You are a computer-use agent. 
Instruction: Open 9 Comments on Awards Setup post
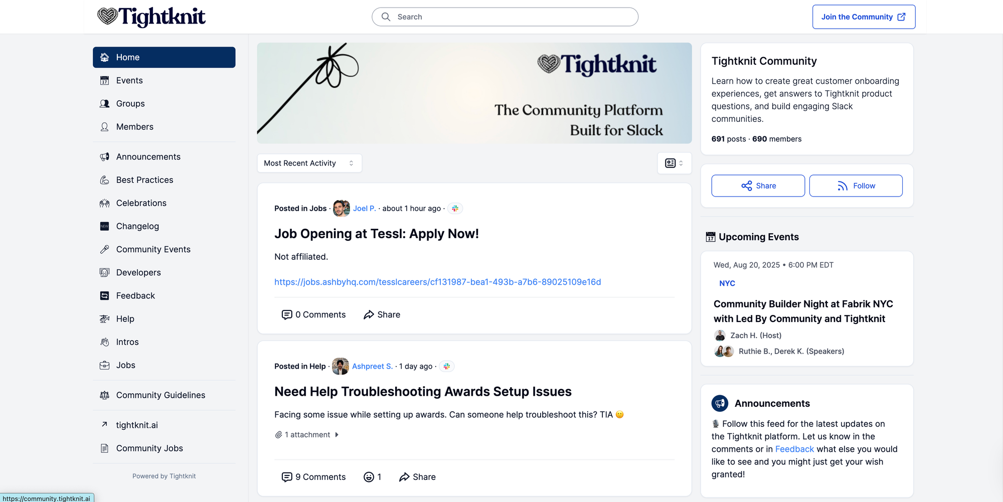pos(313,477)
